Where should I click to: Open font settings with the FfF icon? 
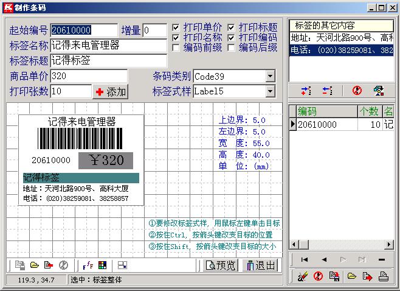coord(88,265)
